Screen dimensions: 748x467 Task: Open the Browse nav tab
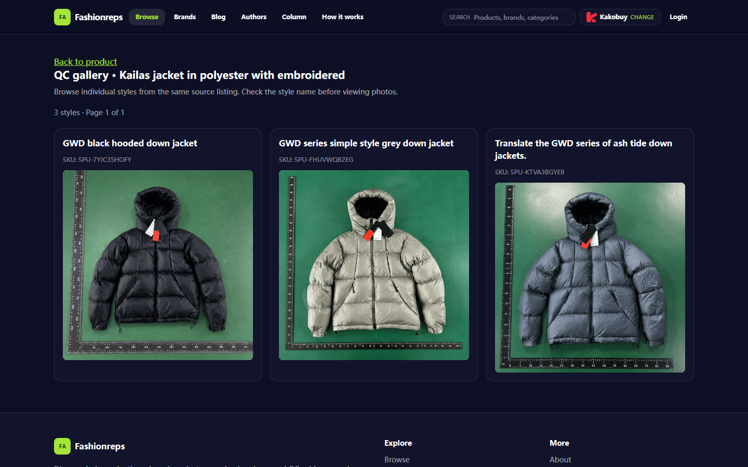click(147, 17)
